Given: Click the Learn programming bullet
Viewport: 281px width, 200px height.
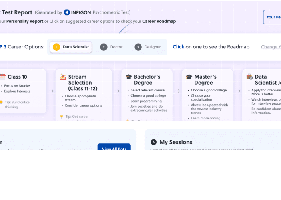Looking at the screenshot, I should pos(146,101).
